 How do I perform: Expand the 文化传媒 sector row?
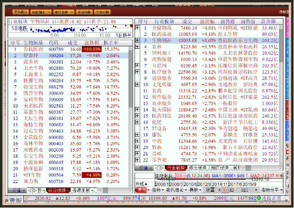(137, 84)
